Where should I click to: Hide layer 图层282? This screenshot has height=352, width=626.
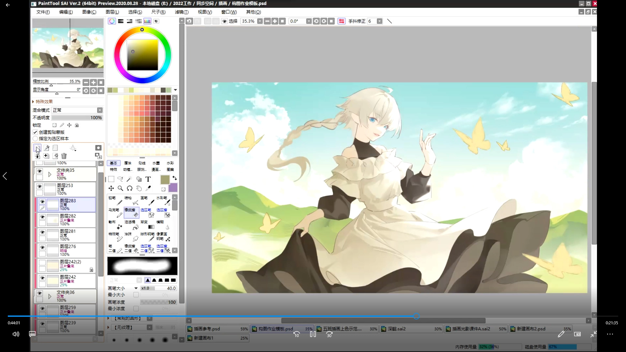click(x=42, y=217)
